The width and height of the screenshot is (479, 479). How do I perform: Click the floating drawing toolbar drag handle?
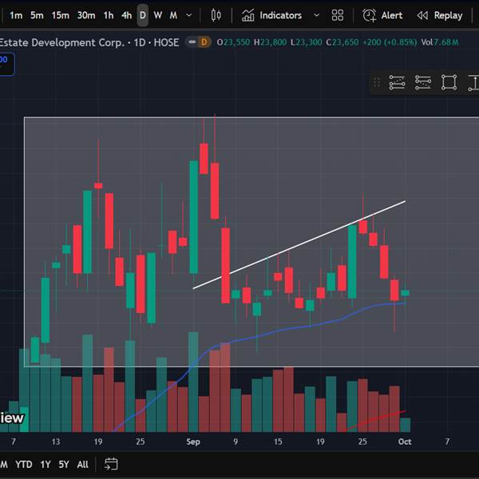(x=377, y=82)
